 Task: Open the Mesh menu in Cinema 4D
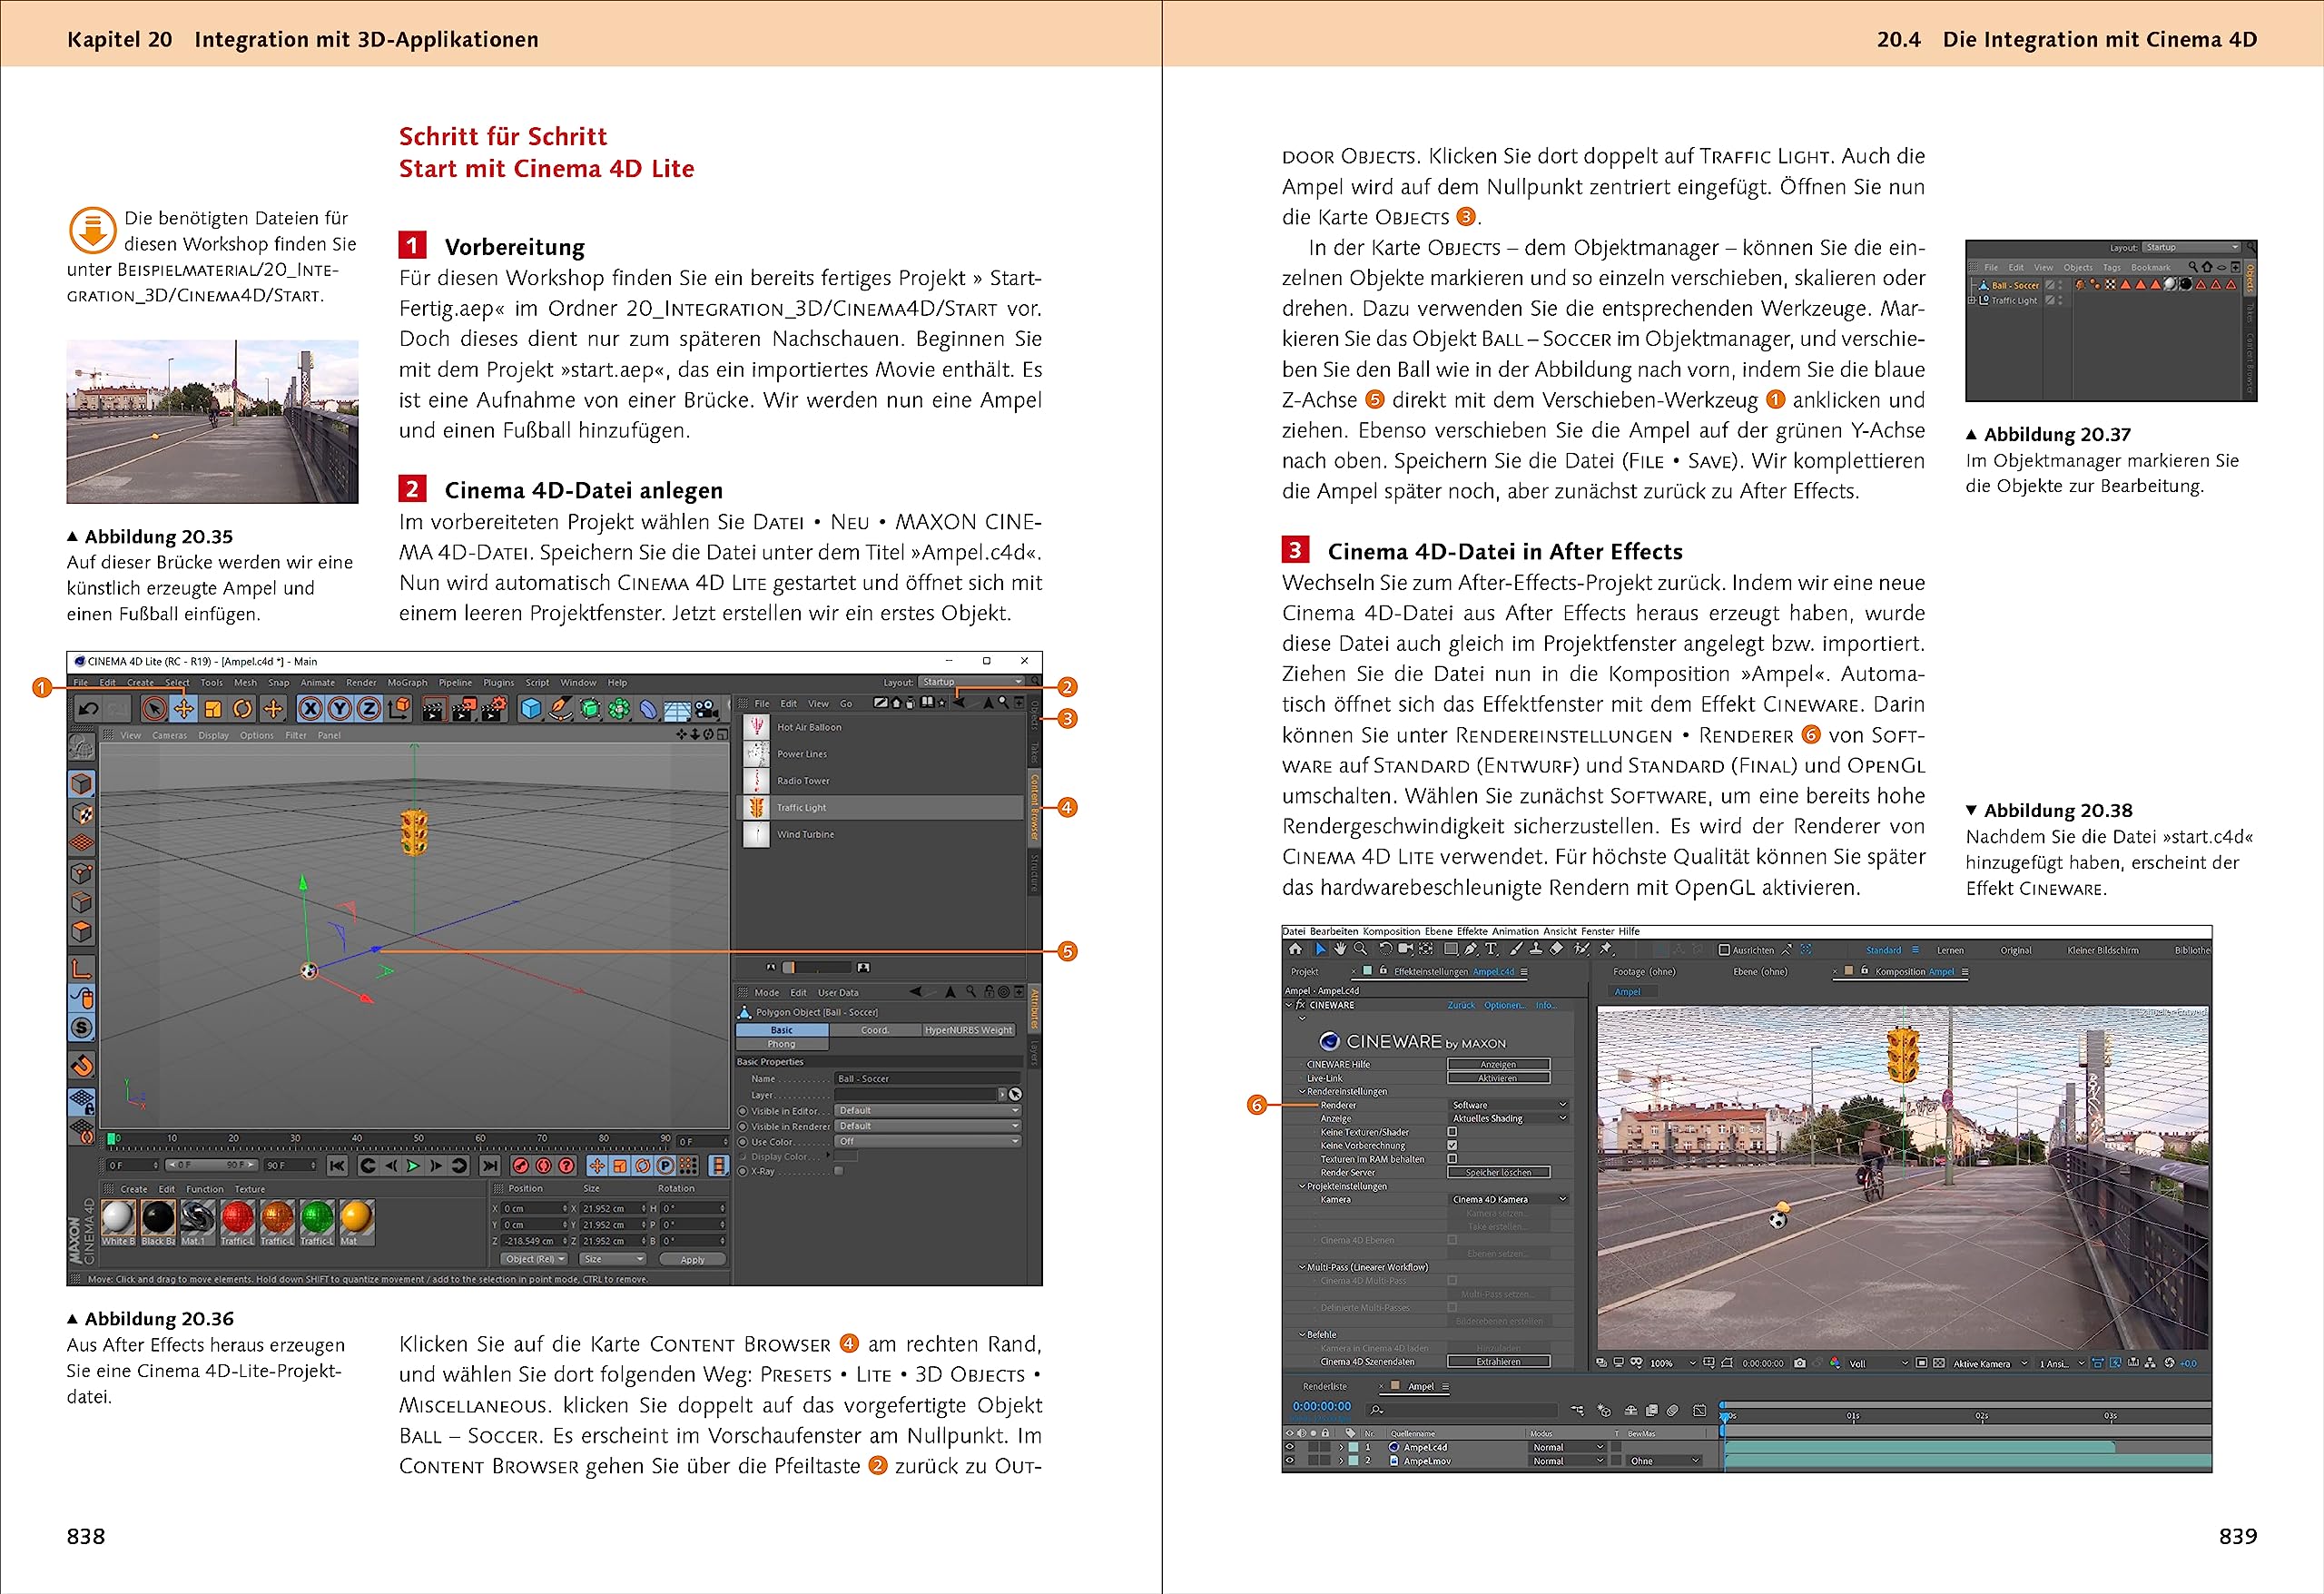[245, 683]
